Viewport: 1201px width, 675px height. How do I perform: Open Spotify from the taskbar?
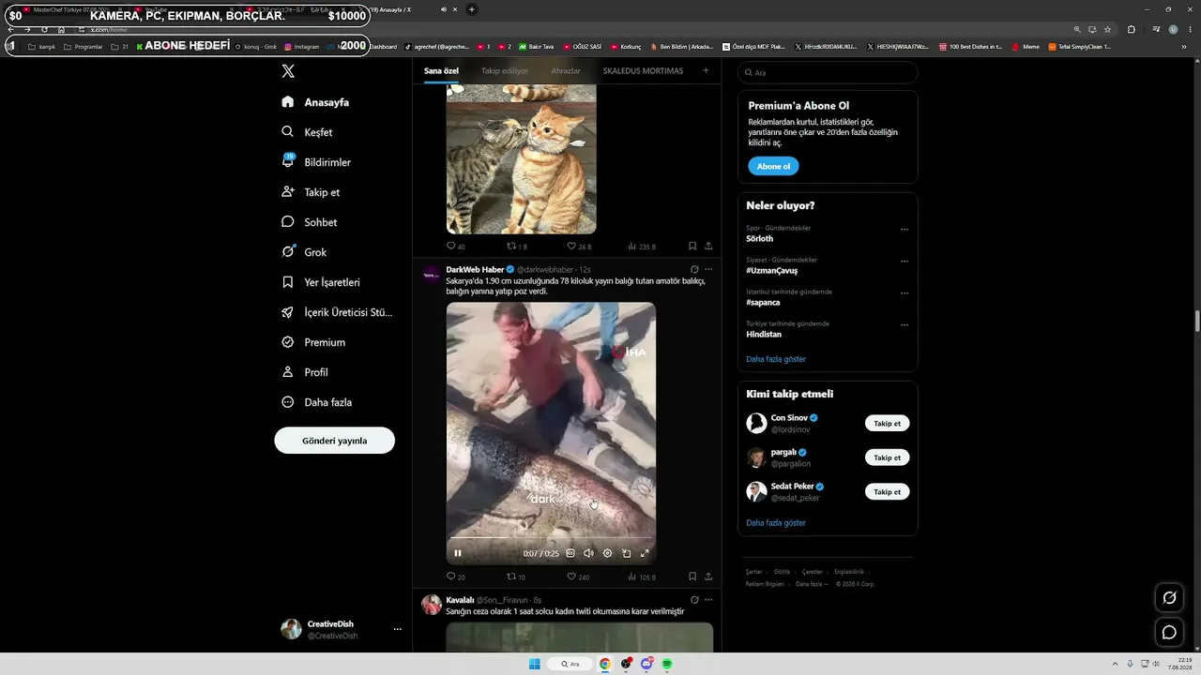point(667,664)
